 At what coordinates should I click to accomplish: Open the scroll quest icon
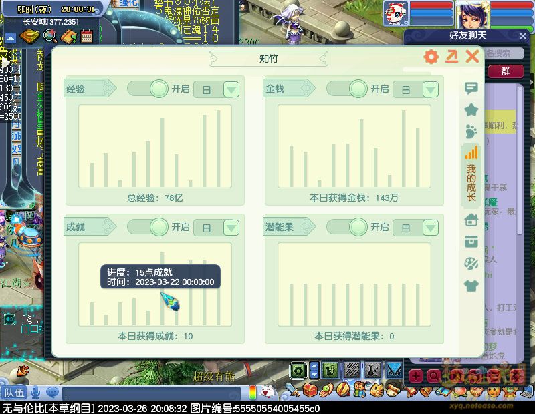tap(393, 390)
